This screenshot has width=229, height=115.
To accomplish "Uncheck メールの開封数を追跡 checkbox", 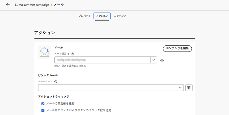I will point(43,104).
